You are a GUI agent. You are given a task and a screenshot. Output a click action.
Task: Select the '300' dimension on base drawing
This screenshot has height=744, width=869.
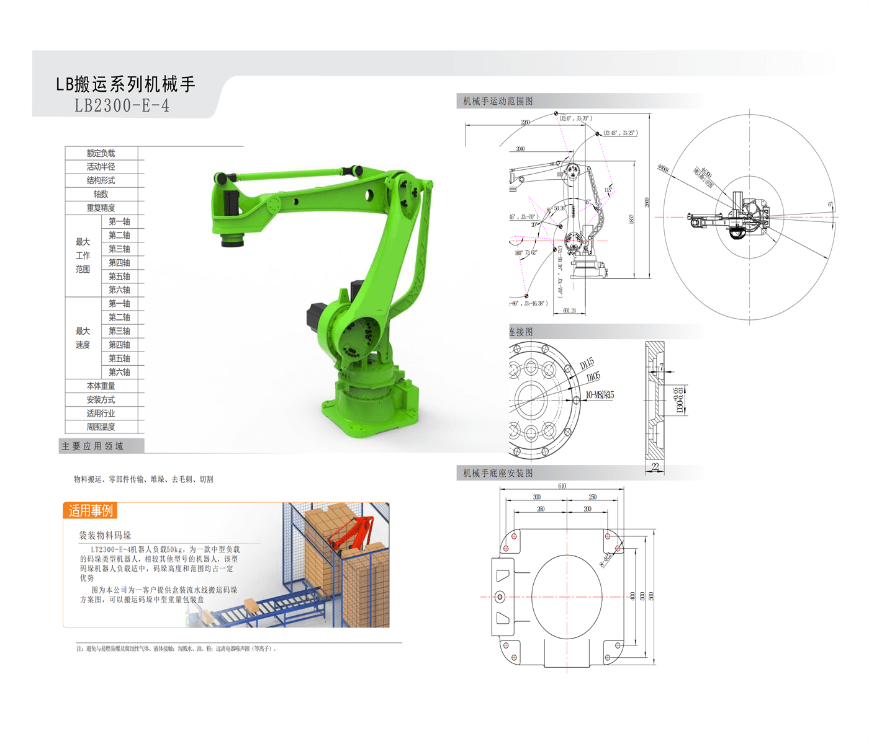[537, 497]
